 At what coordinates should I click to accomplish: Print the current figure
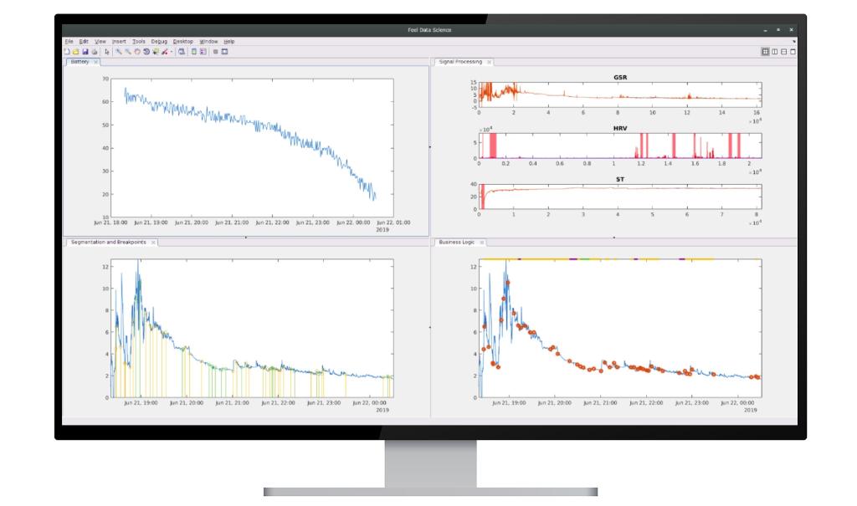click(x=95, y=52)
